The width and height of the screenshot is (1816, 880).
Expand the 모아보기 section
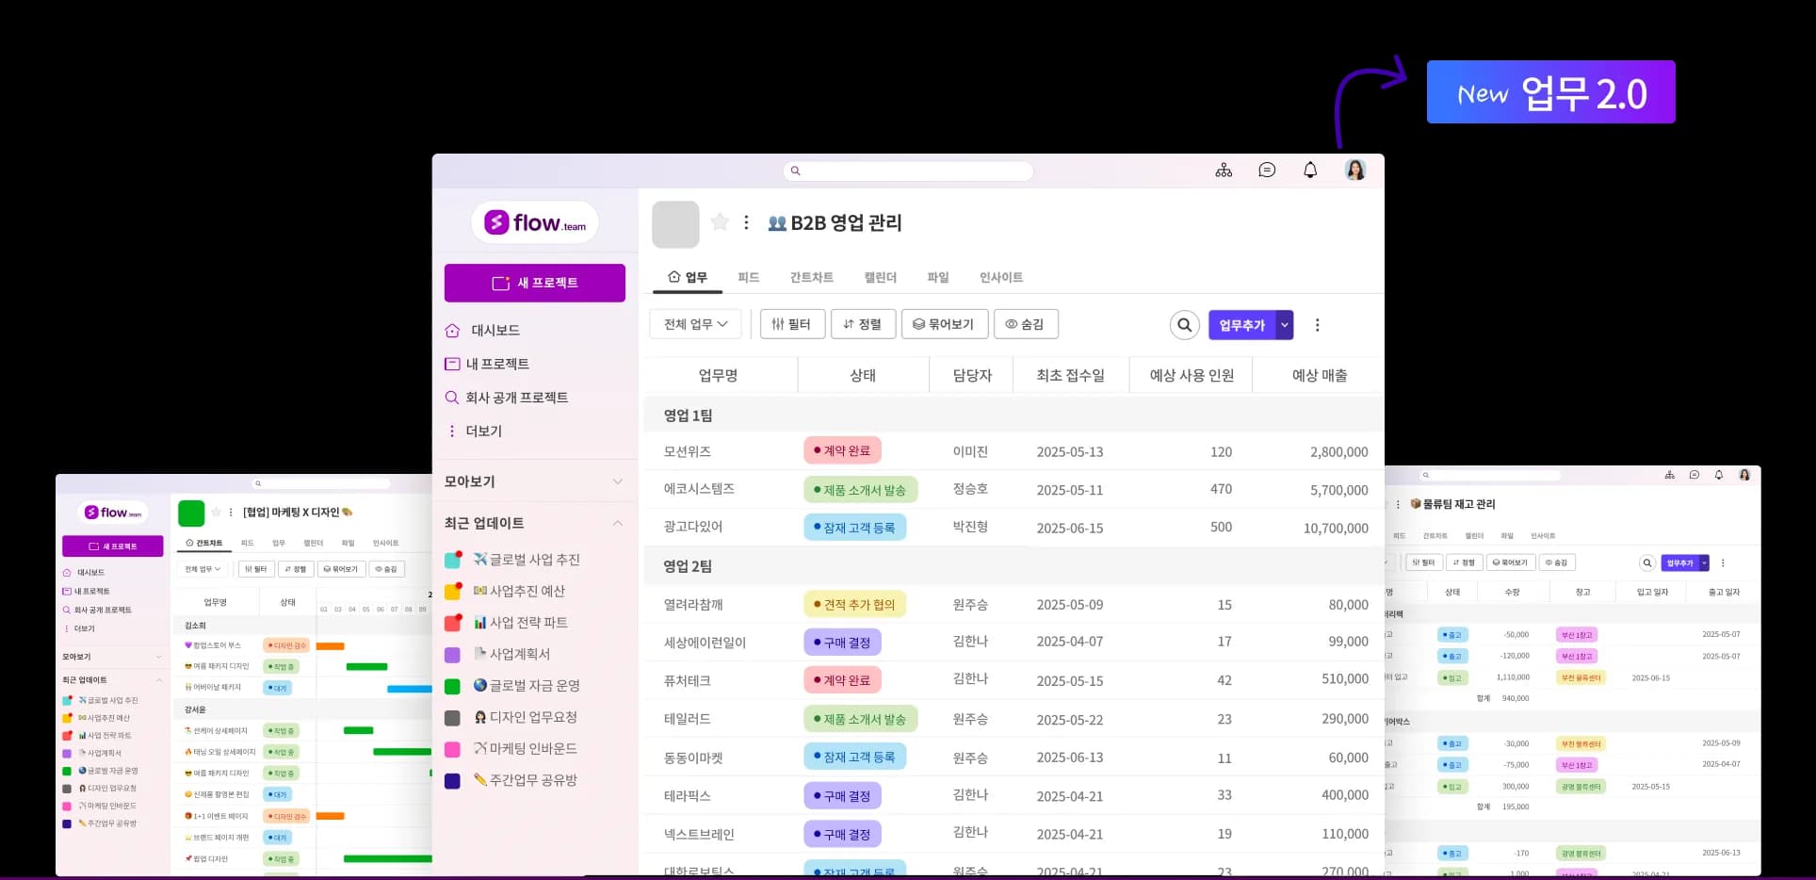tap(618, 481)
